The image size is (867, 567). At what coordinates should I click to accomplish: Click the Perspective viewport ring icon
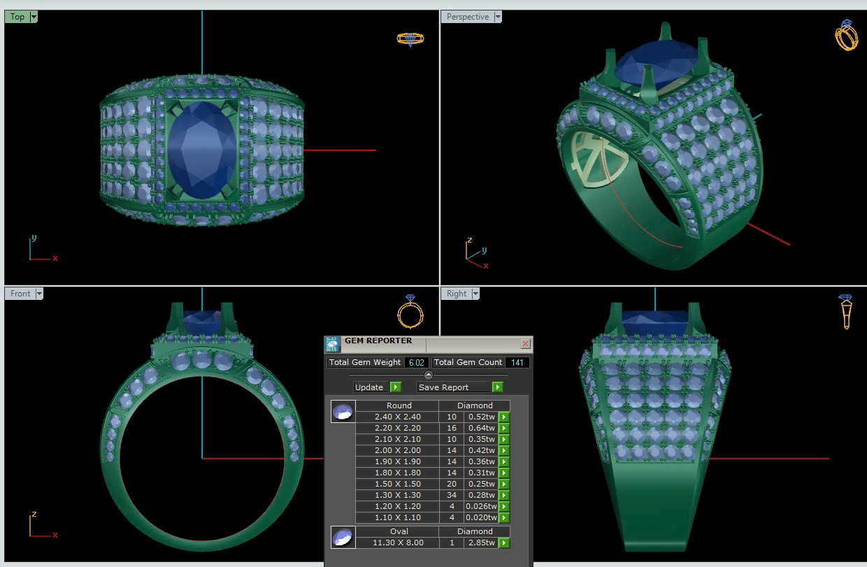[846, 35]
